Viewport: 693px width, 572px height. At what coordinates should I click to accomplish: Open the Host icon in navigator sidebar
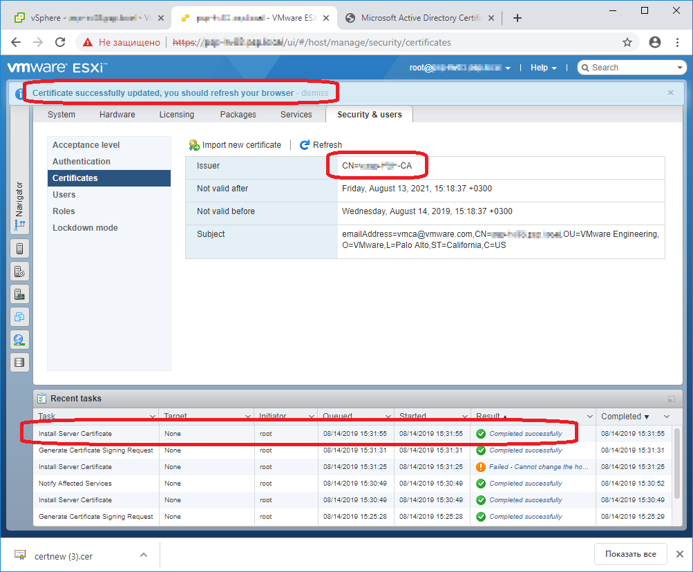click(19, 249)
